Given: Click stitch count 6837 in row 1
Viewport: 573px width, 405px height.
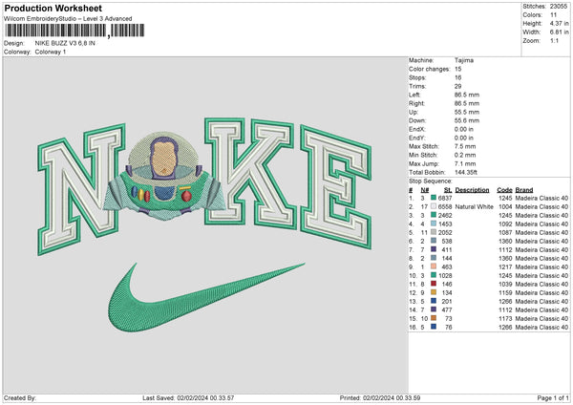Looking at the screenshot, I should click(445, 198).
